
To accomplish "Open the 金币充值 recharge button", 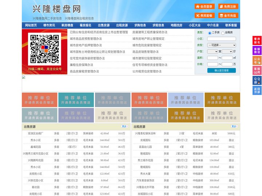I will (x=228, y=16).
